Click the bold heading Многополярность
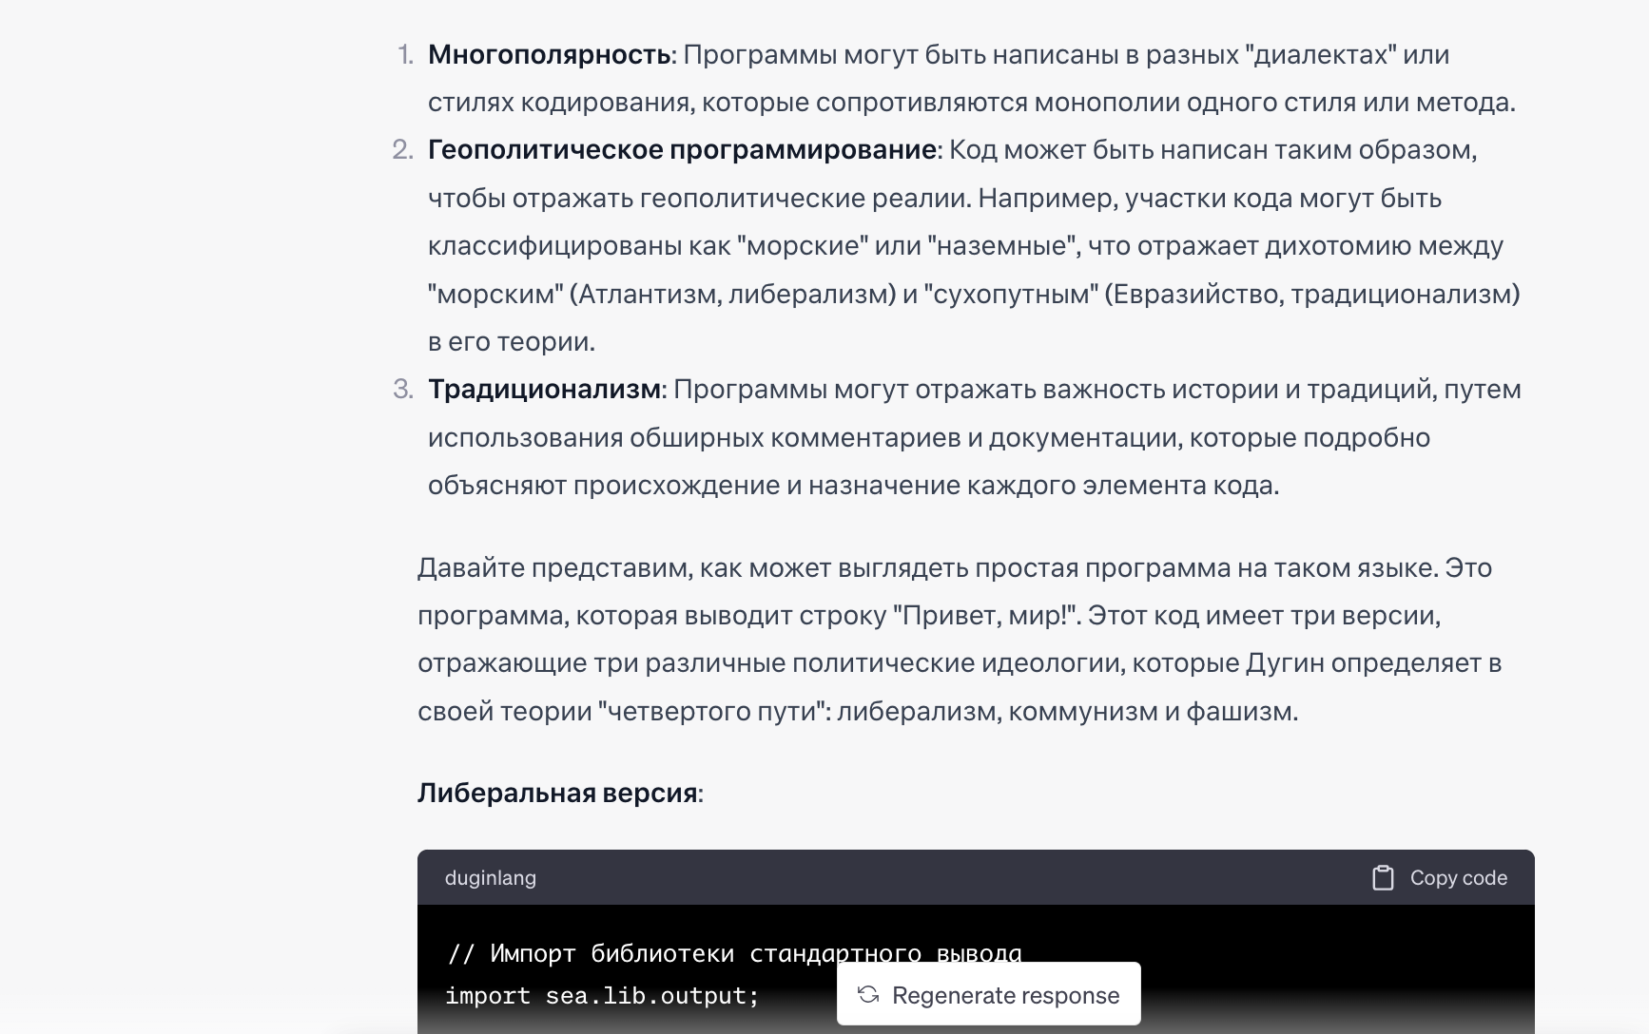The height and width of the screenshot is (1034, 1649). [550, 54]
